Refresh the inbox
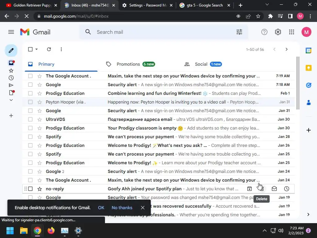317x238 pixels. (x=49, y=49)
